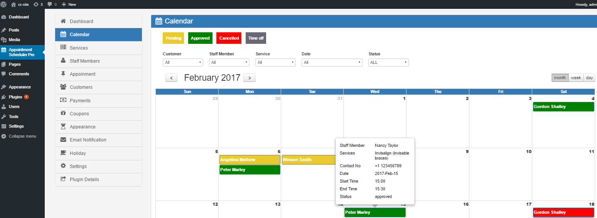This screenshot has height=218, width=597.
Task: Open Services in the plugin menu
Action: click(x=98, y=48)
